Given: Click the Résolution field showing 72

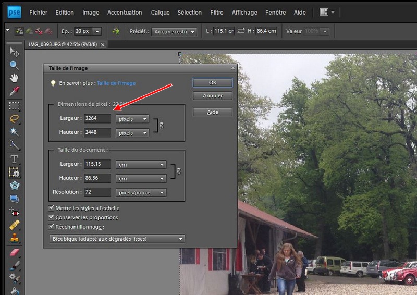Looking at the screenshot, I should coord(97,192).
